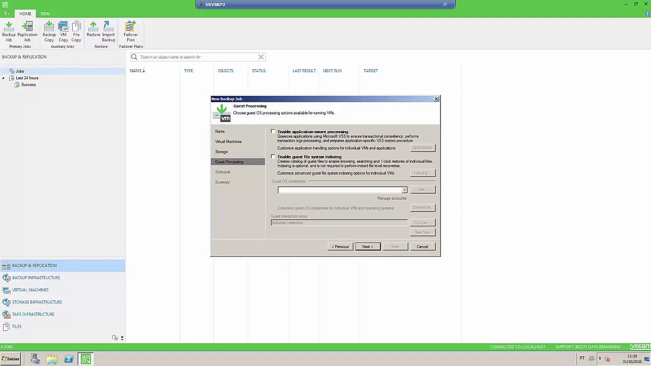Click the File Copy ribbon icon

click(76, 32)
